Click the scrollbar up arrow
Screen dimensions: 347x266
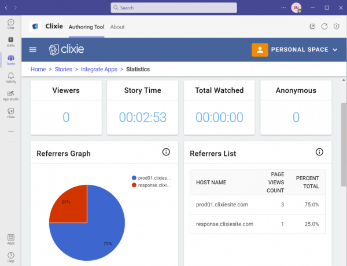tap(344, 80)
